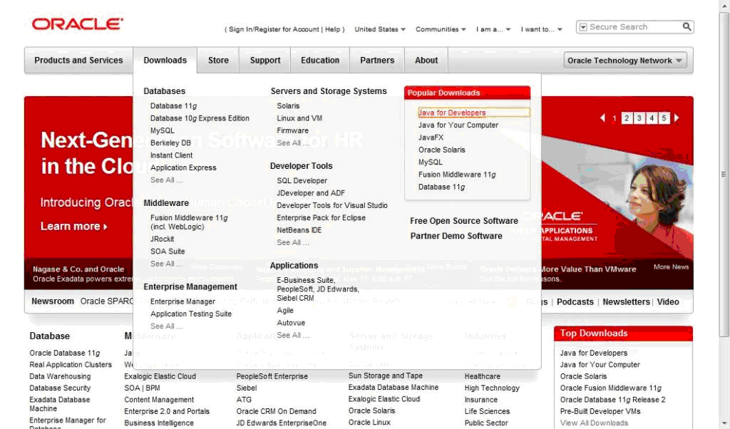Open JavaFX popular download
Viewport: 730px width, 429px height.
coord(431,138)
